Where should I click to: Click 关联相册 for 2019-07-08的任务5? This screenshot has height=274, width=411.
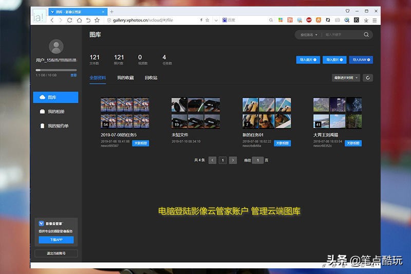(140, 143)
